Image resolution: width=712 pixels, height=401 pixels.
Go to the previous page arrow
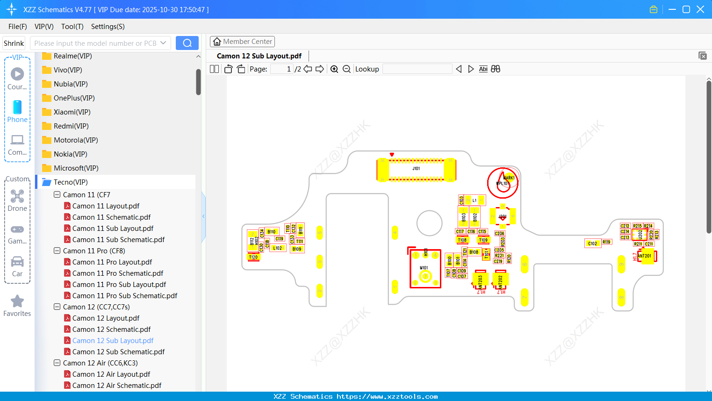click(308, 69)
